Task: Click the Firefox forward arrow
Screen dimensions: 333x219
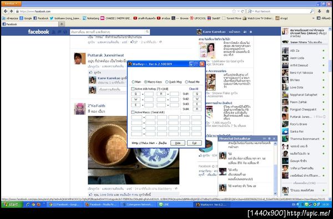Action: (x=11, y=11)
